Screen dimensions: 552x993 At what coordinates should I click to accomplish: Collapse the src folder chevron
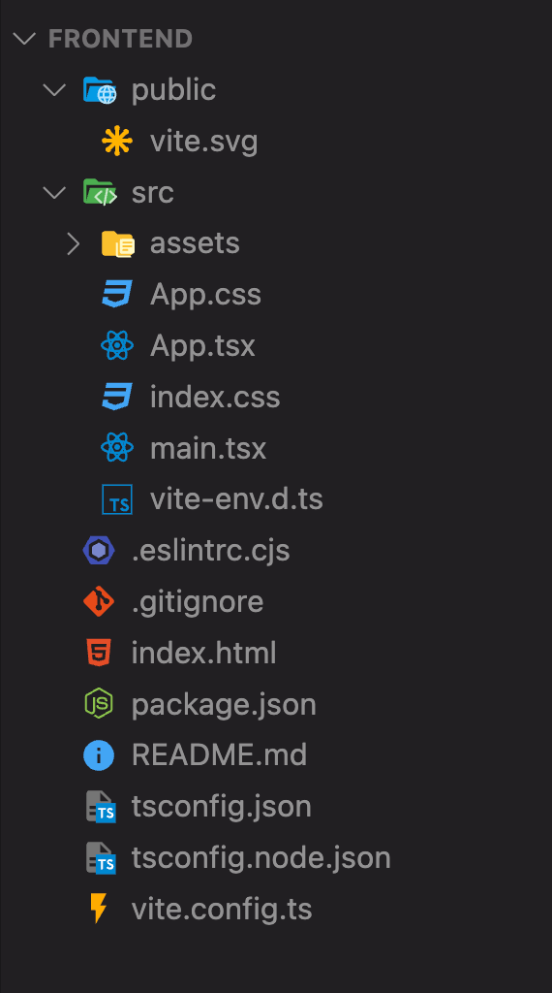[x=54, y=192]
